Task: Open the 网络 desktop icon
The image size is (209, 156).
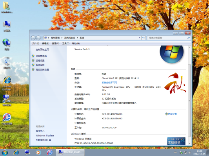Action: click(x=7, y=44)
